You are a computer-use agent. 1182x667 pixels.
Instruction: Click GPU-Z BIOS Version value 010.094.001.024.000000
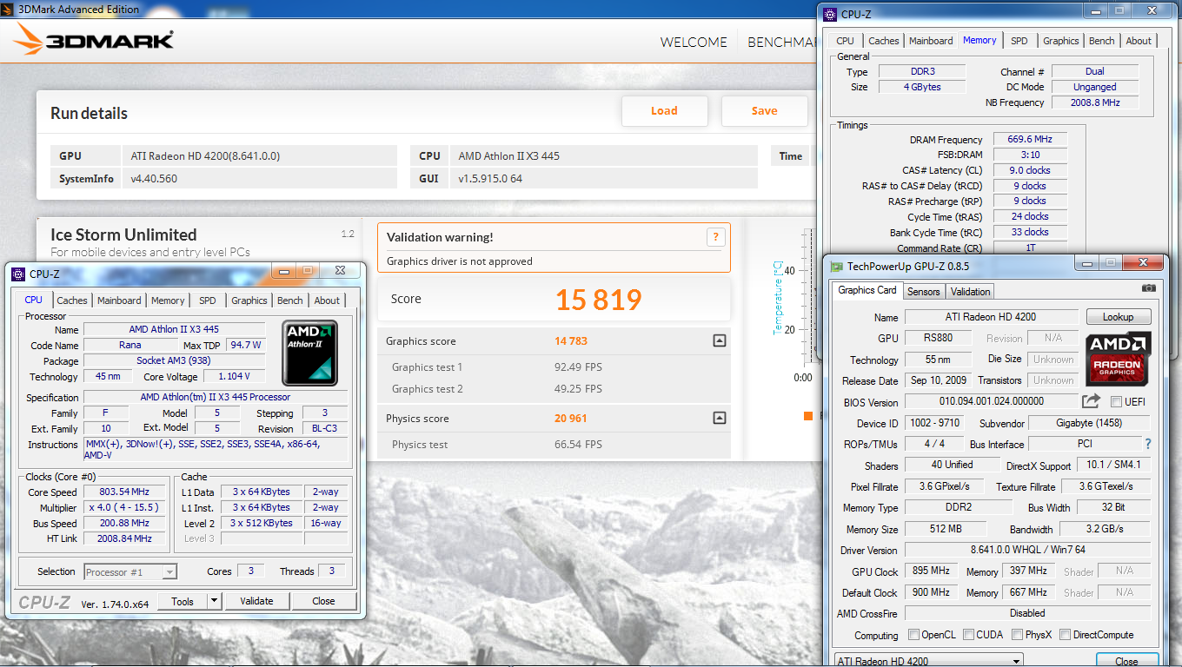pos(991,401)
